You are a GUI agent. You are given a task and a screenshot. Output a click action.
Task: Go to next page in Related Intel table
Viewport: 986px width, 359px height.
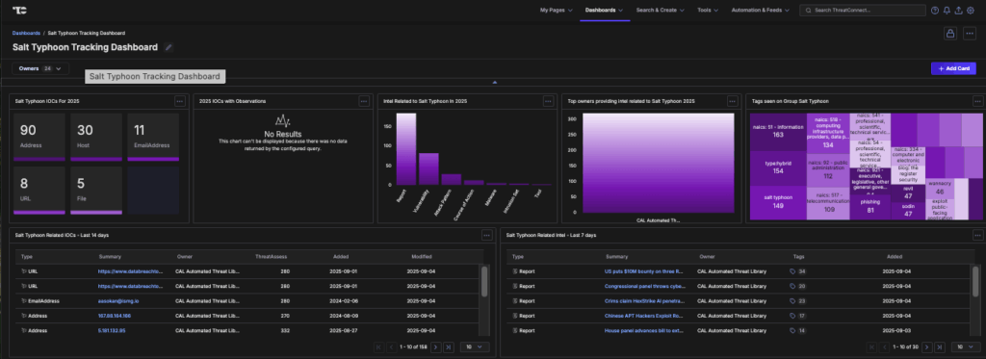927,346
